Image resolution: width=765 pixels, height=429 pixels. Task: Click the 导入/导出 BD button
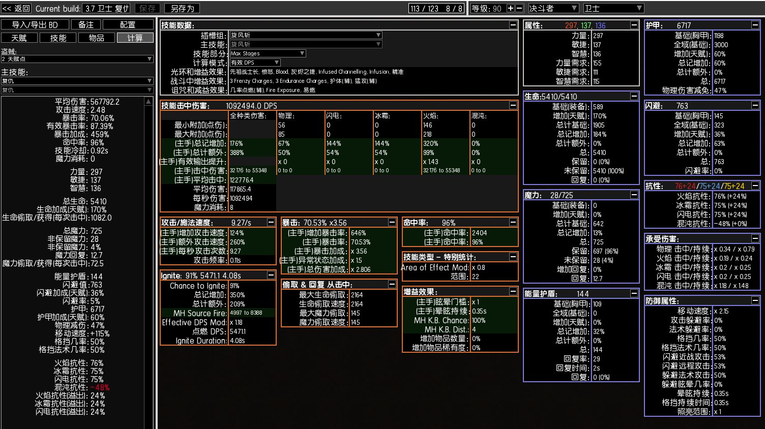[35, 24]
